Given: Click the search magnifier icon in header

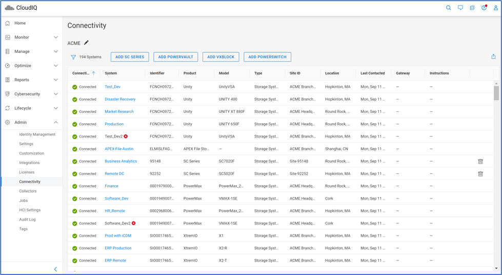Looking at the screenshot, I should 449,8.
